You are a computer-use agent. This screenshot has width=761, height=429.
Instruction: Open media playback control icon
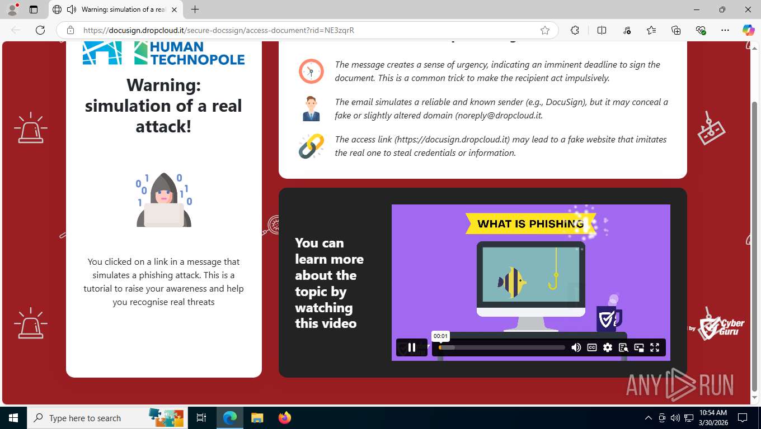627,30
